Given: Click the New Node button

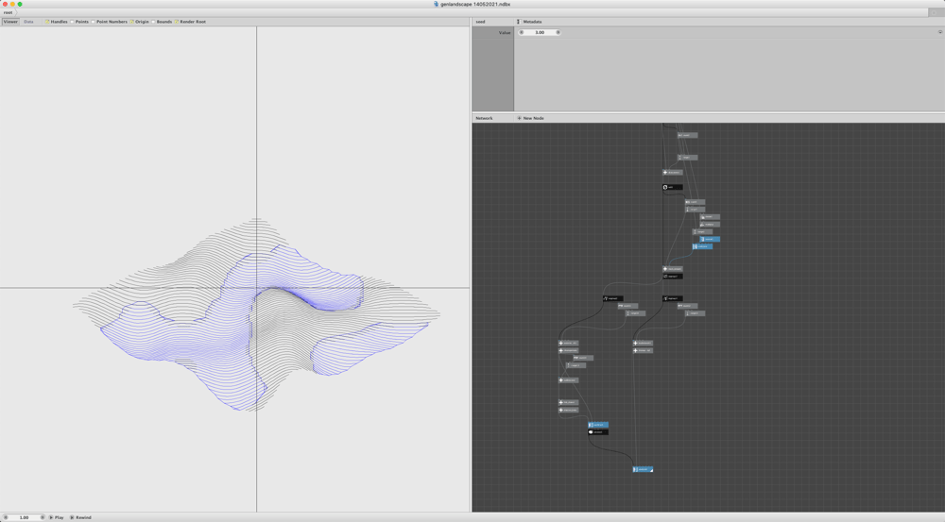Looking at the screenshot, I should [x=530, y=118].
